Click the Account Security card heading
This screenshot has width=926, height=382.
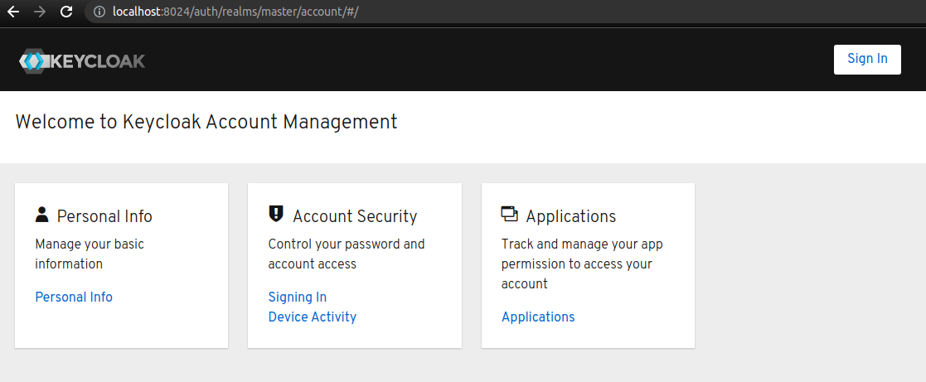point(355,216)
